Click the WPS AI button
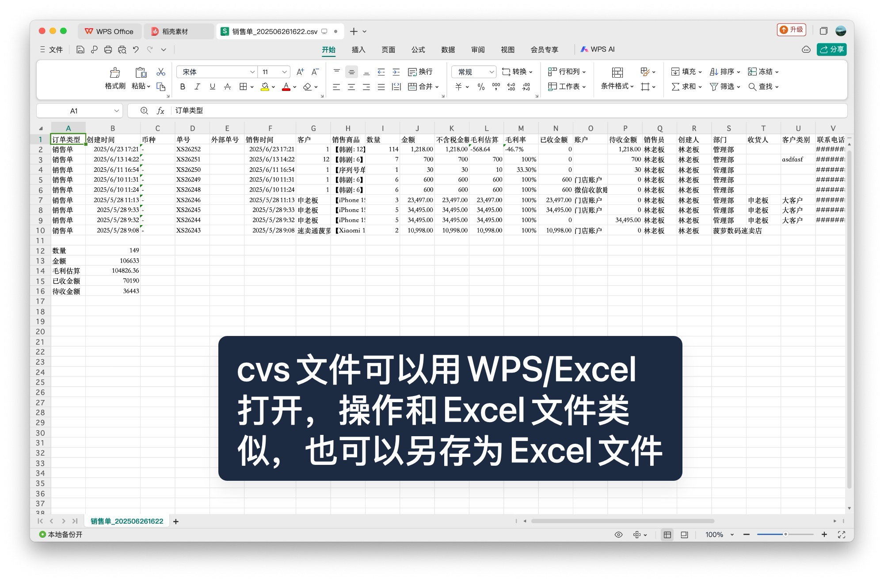 tap(598, 49)
